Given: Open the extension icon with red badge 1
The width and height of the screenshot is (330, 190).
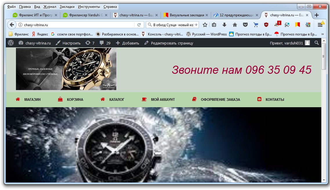Looking at the screenshot, I should pyautogui.click(x=278, y=24).
